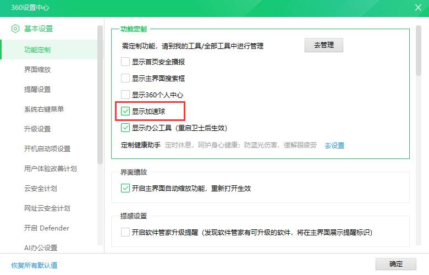Toggle 显示360个人中心 checkbox
The image size is (429, 275).
[x=125, y=95]
